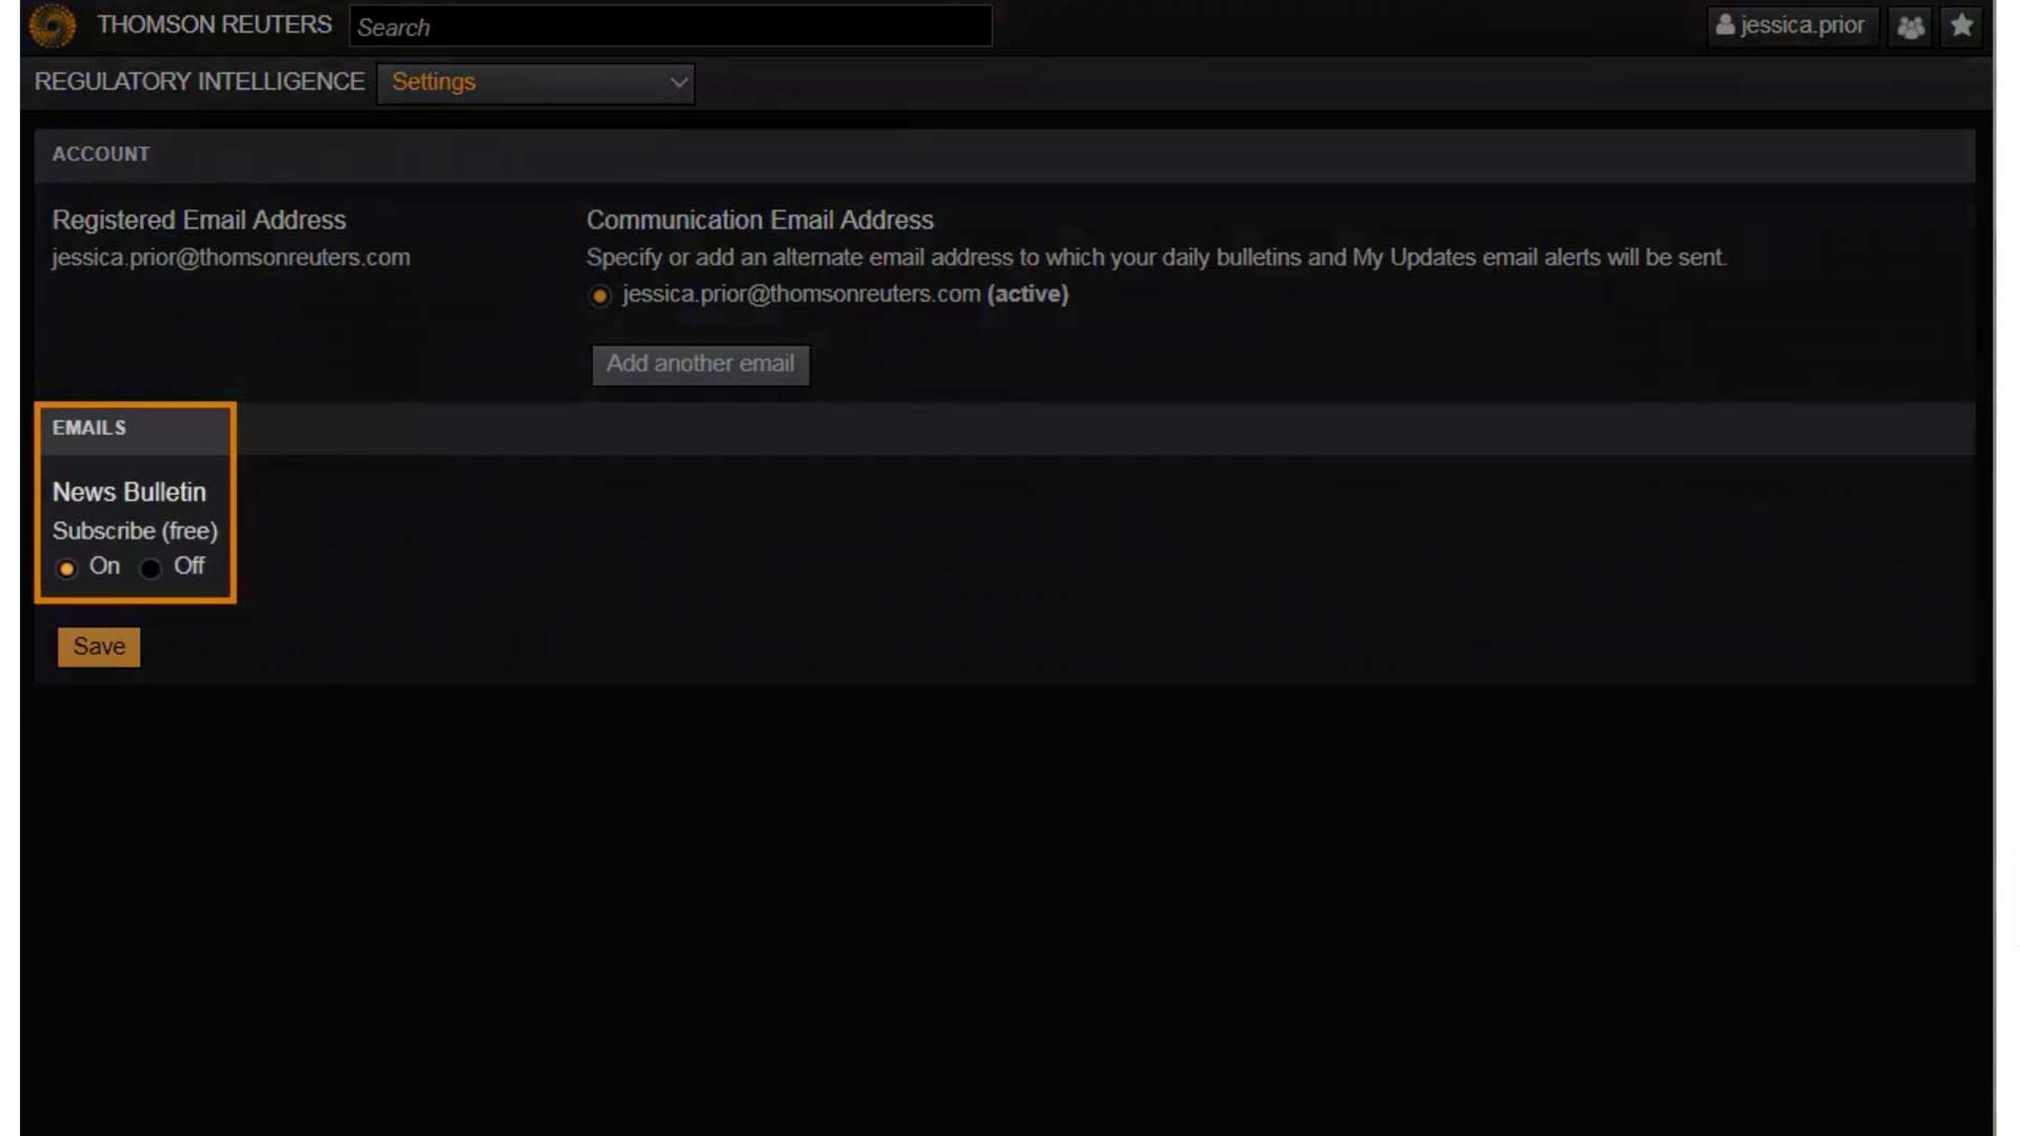Click the News Bulletin heading

tap(129, 492)
